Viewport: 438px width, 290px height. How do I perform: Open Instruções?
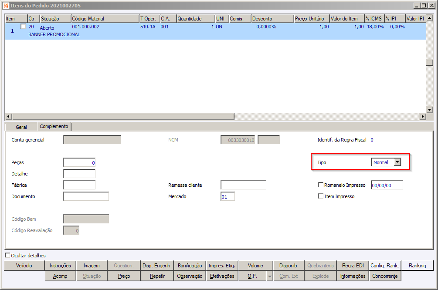coord(60,266)
